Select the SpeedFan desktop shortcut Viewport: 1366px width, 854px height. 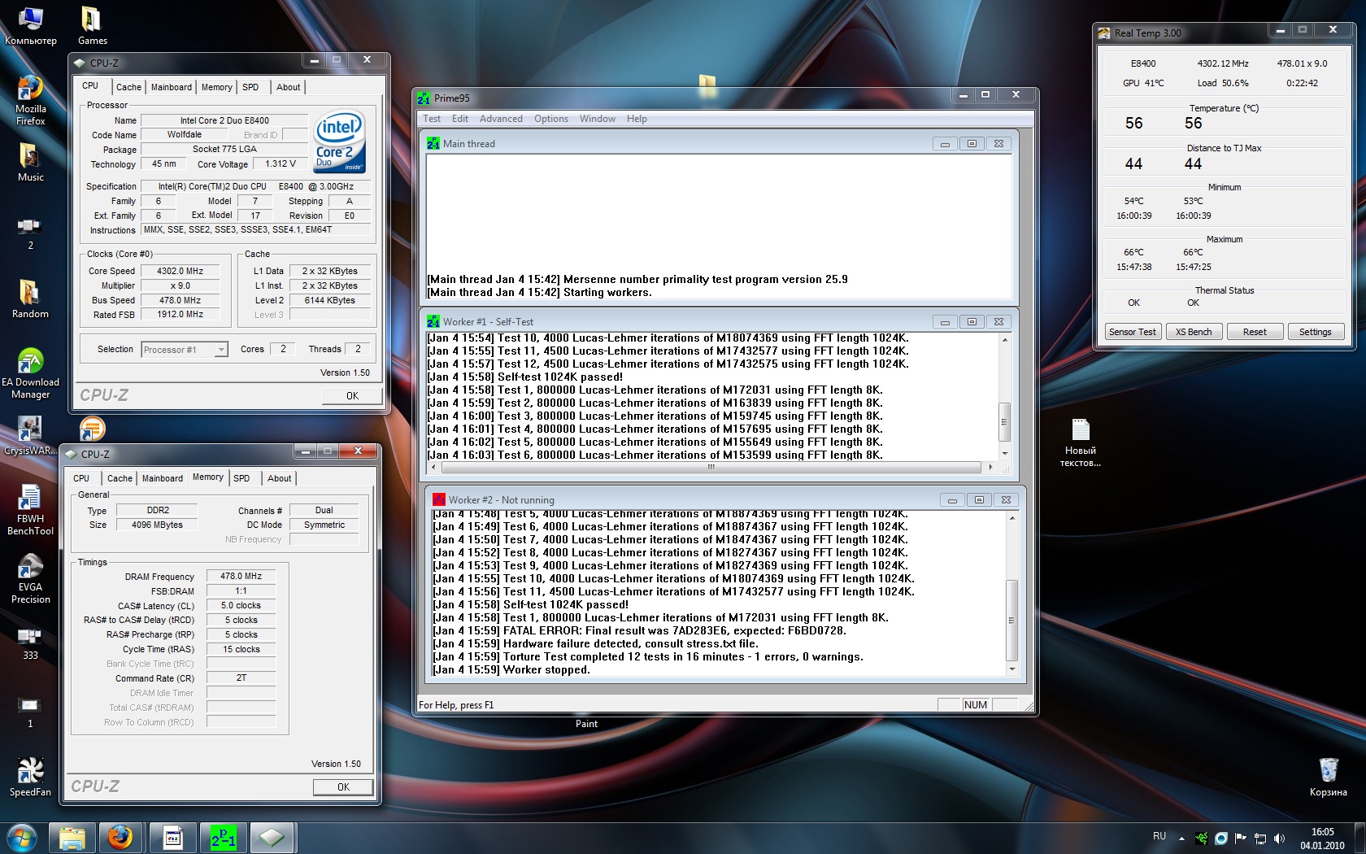(30, 776)
